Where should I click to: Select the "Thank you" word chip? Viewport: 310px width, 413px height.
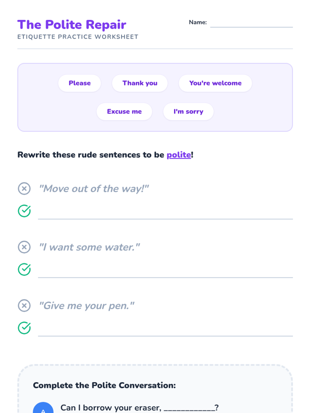click(x=140, y=83)
